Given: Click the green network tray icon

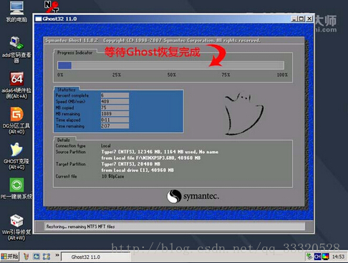Looking at the screenshot, I should coord(309,257).
